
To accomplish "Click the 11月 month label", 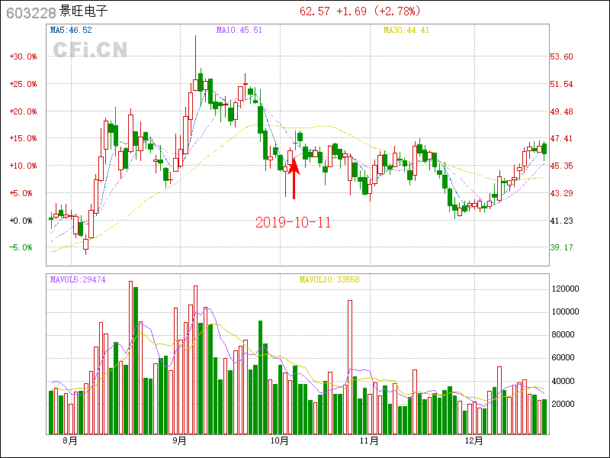I will [x=369, y=441].
